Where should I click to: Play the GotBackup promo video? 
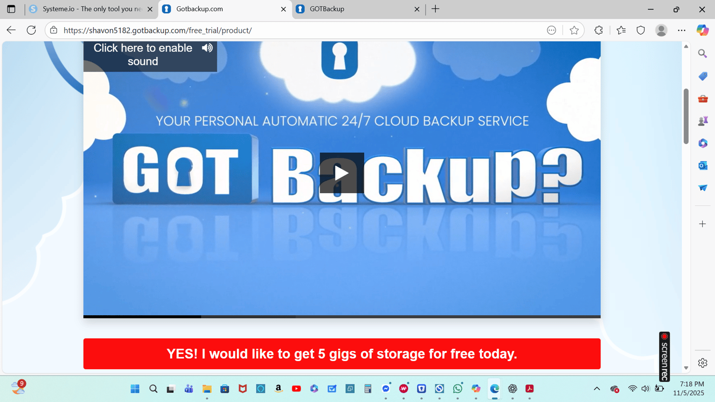342,173
